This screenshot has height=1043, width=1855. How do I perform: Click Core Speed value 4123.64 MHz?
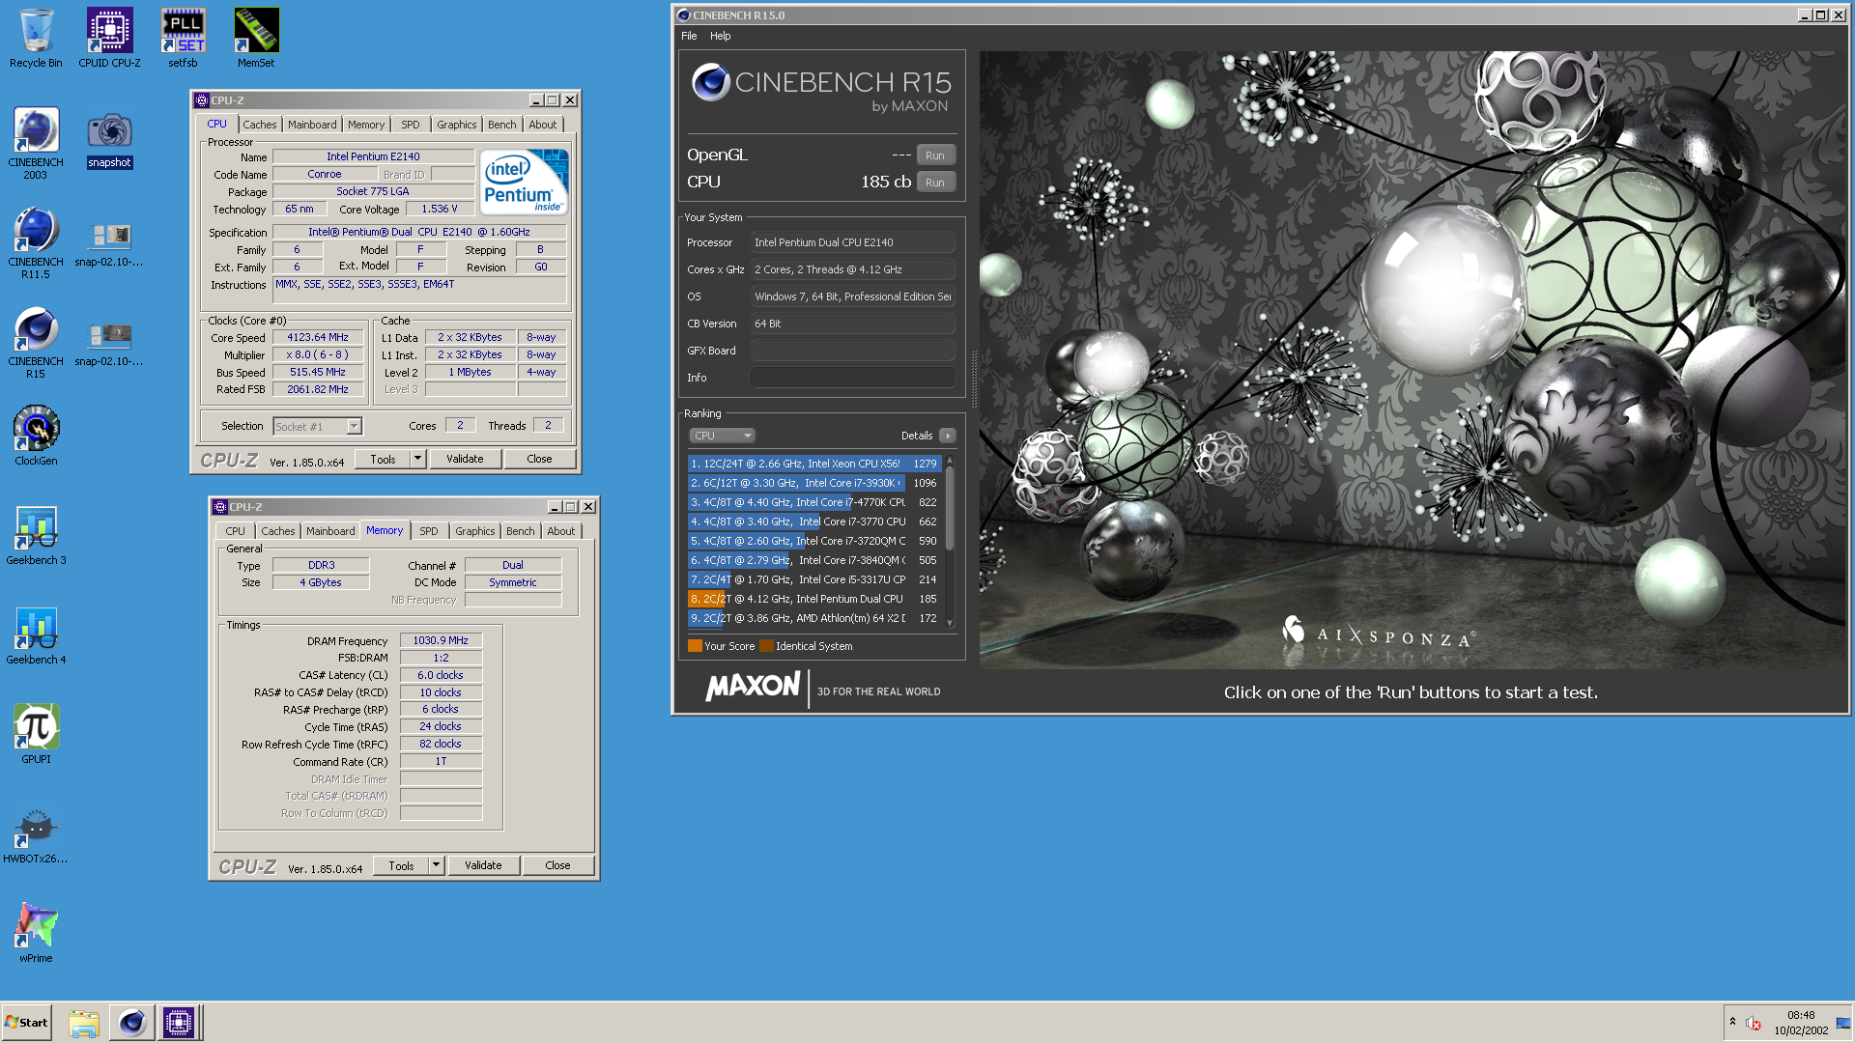[318, 337]
